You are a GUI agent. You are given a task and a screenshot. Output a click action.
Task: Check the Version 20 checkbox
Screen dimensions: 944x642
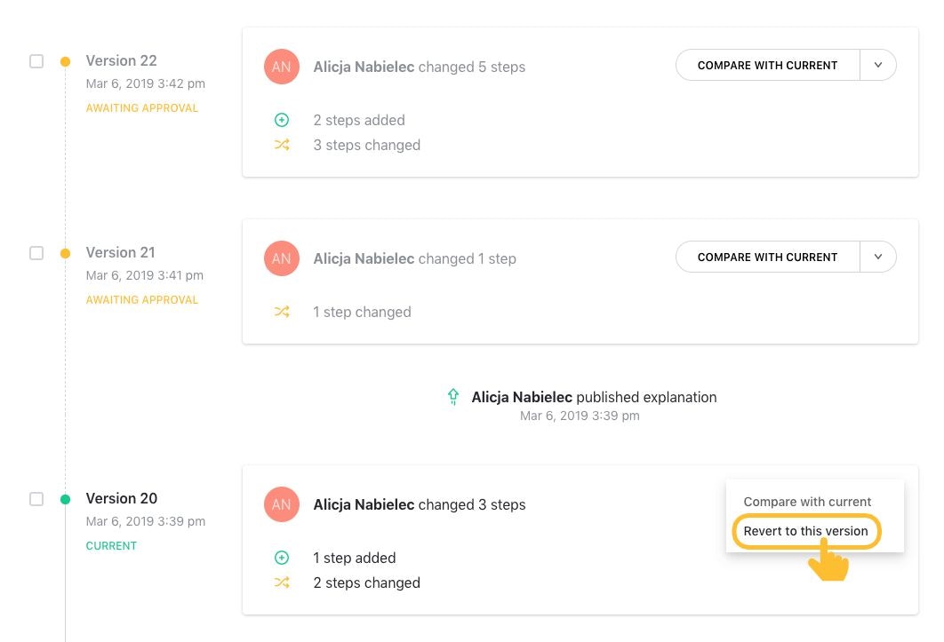[36, 499]
